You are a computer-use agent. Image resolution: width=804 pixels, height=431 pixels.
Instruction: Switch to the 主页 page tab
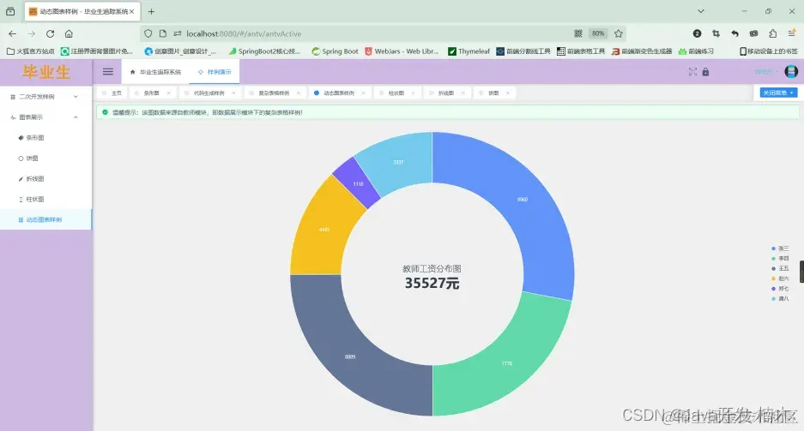[x=112, y=93]
